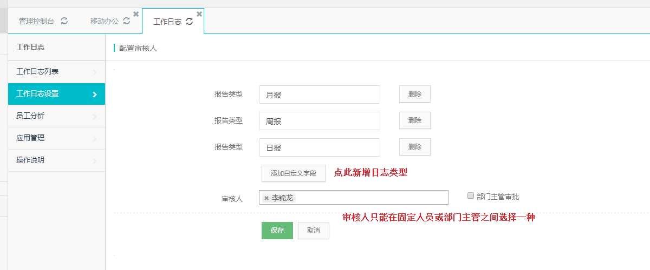Refresh the 管理控制台 tab via its reload icon
Viewport: 650px width, 270px height.
coord(64,21)
